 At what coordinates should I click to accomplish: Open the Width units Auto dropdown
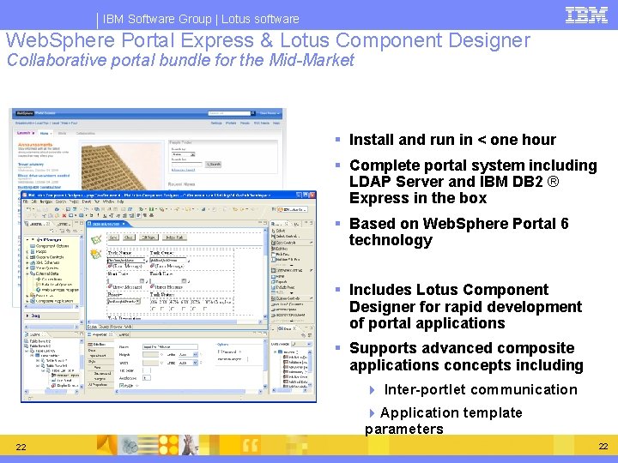point(188,363)
